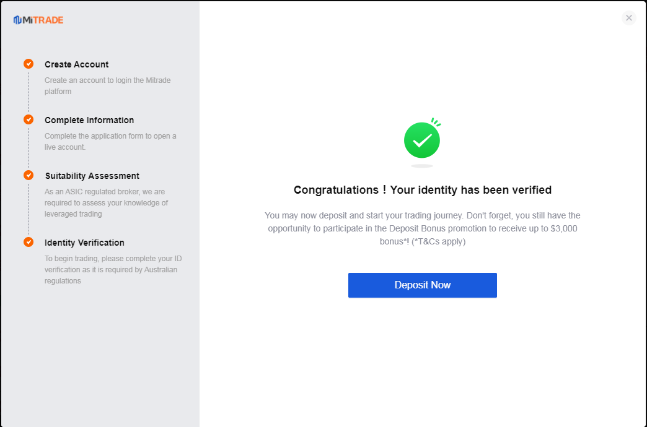Click the Mitrade logo
This screenshot has width=647, height=427.
pos(38,20)
